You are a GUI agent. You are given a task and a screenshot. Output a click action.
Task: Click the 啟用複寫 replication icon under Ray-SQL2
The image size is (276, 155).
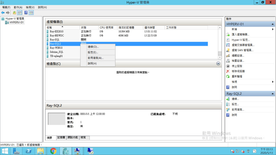(x=228, y=110)
